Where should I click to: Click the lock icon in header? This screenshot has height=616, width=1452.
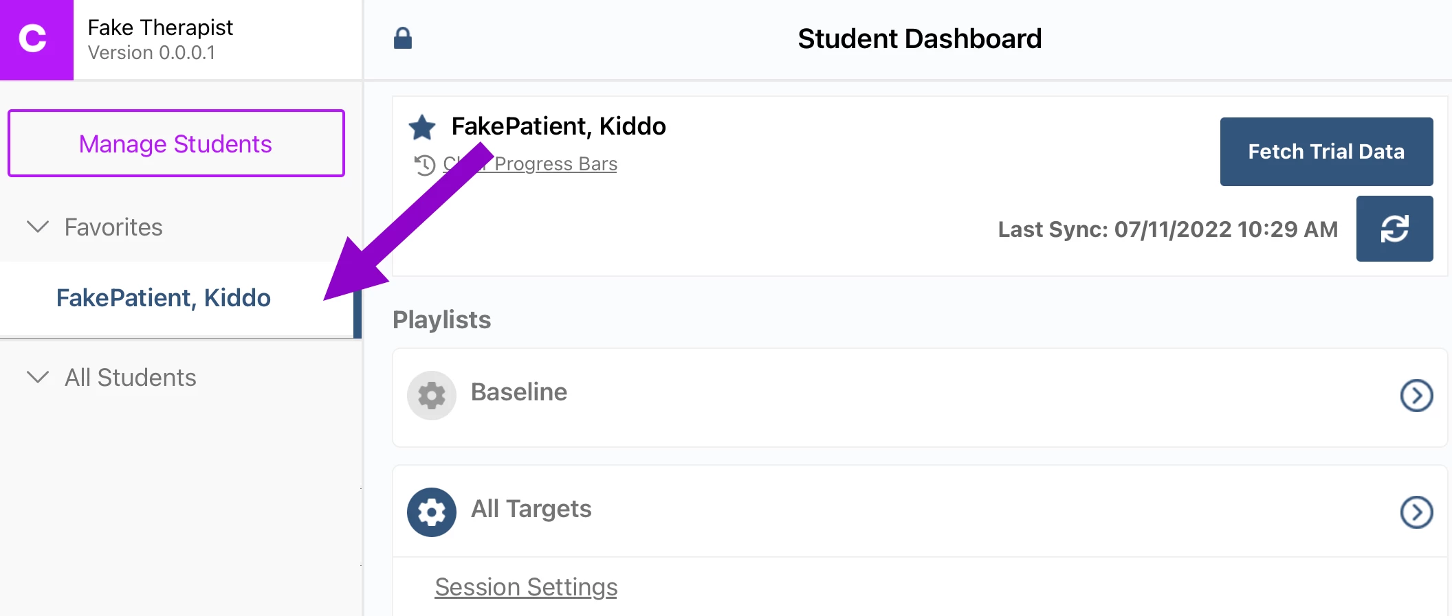coord(403,38)
